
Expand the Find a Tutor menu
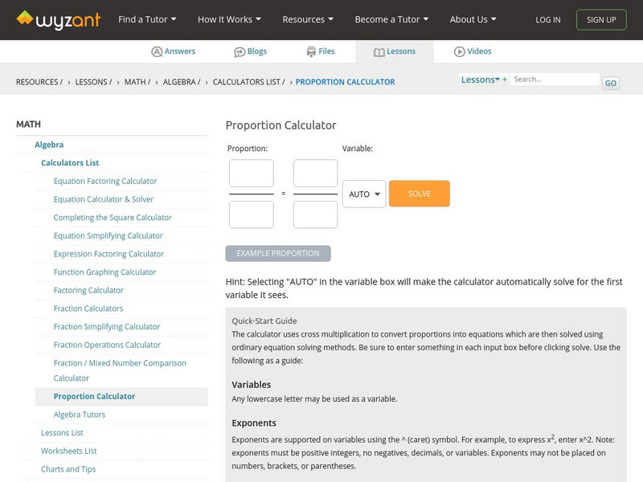point(147,19)
